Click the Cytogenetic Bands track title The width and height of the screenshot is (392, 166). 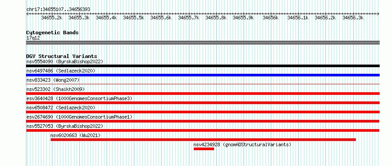tap(52, 32)
